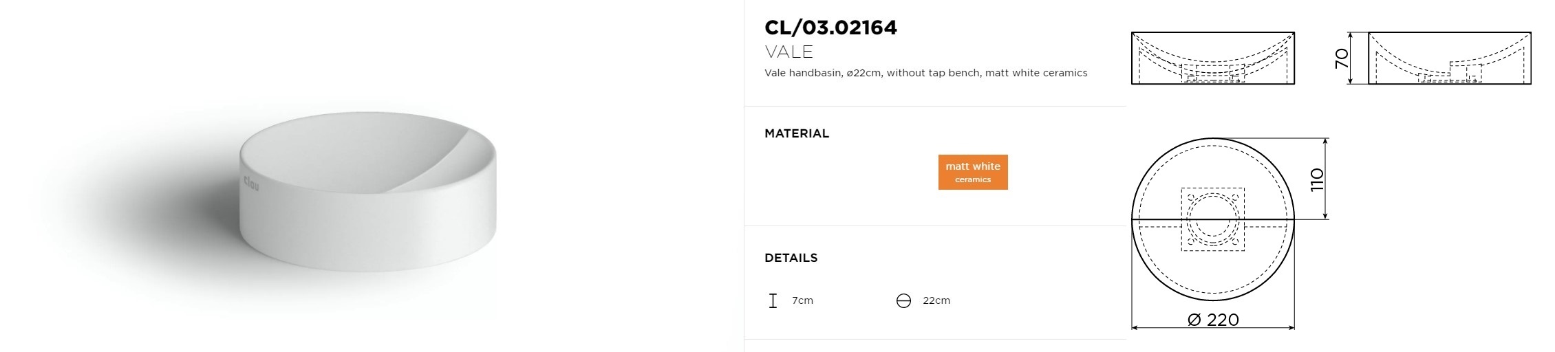Click the height icon beside 7cm
The width and height of the screenshot is (1555, 352).
click(x=773, y=300)
